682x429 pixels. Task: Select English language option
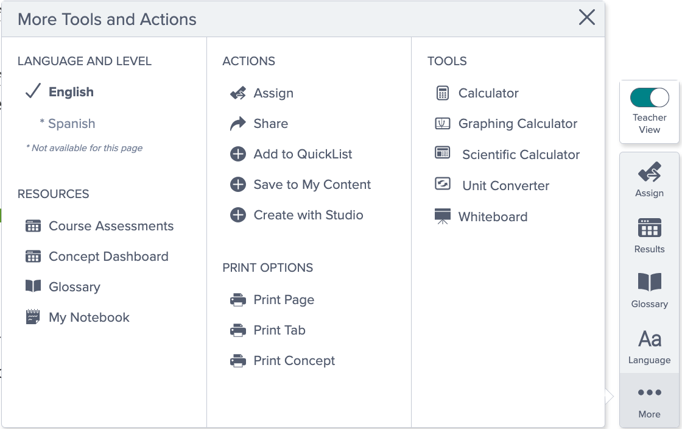pyautogui.click(x=71, y=92)
